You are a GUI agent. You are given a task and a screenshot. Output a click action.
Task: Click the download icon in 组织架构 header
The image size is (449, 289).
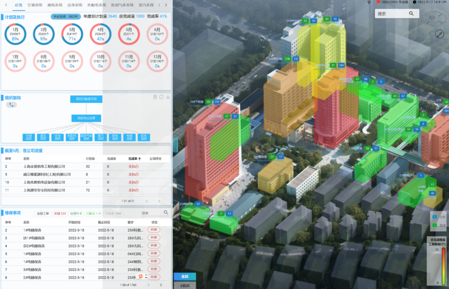(x=168, y=97)
